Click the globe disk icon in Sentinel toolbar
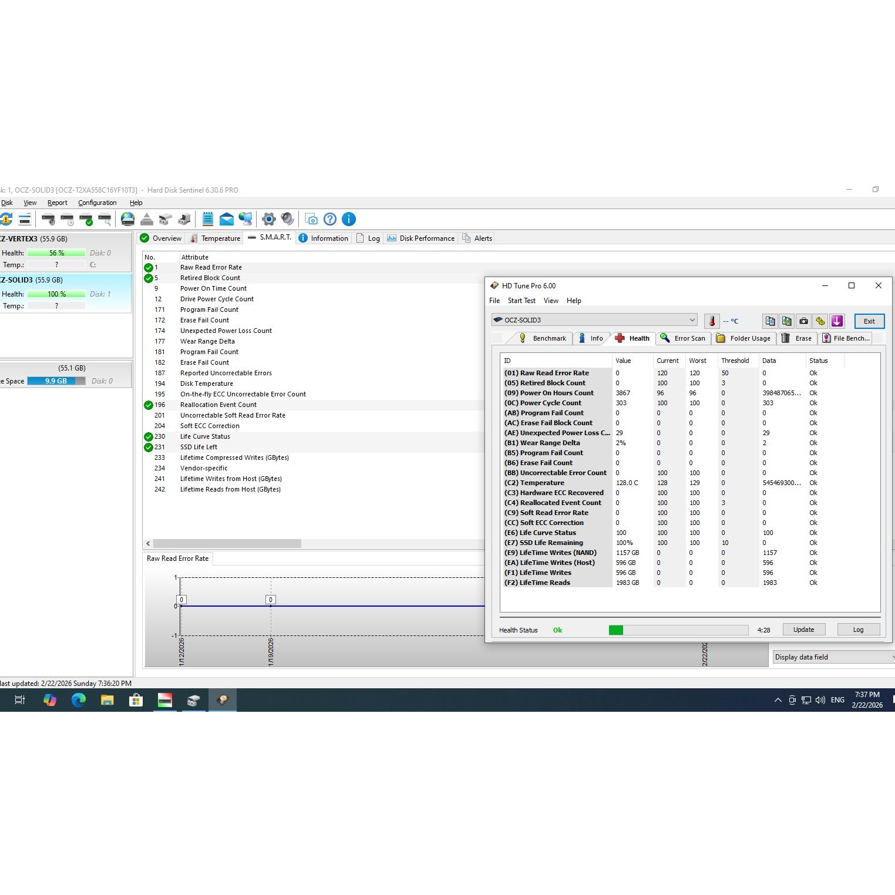The width and height of the screenshot is (895, 895). (x=127, y=220)
